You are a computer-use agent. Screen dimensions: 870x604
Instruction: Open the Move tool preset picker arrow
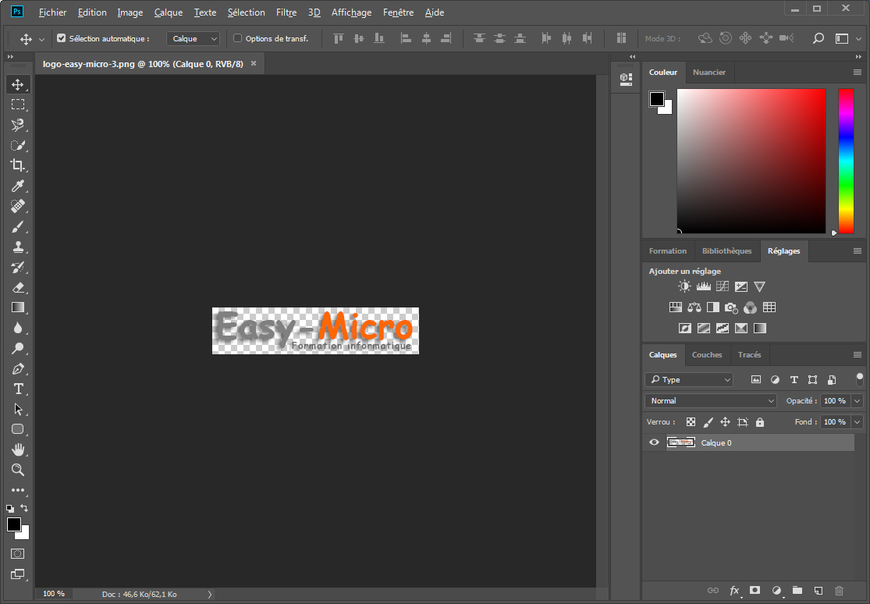click(x=41, y=39)
